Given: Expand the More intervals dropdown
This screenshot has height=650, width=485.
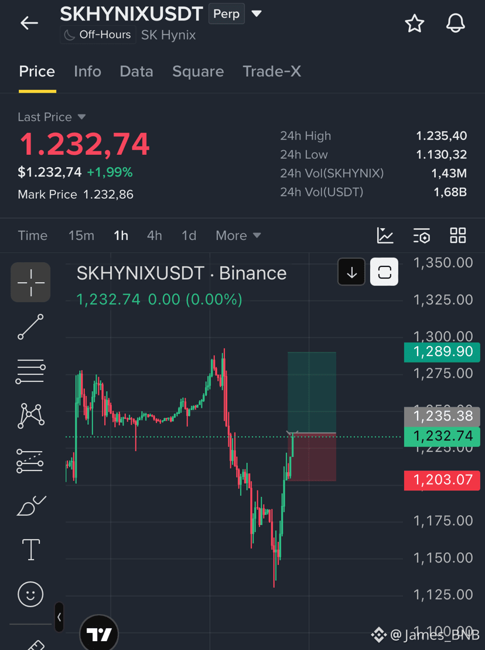Looking at the screenshot, I should 238,235.
